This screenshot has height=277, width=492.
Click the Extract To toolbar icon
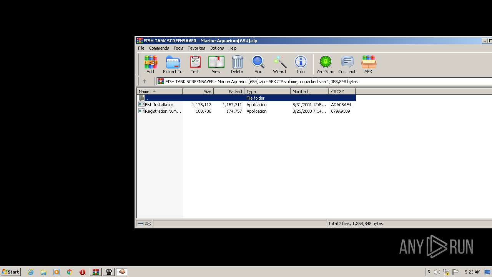point(173,64)
